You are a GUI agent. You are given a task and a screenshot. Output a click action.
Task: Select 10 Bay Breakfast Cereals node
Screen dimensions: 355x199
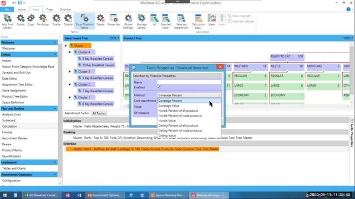click(x=96, y=65)
